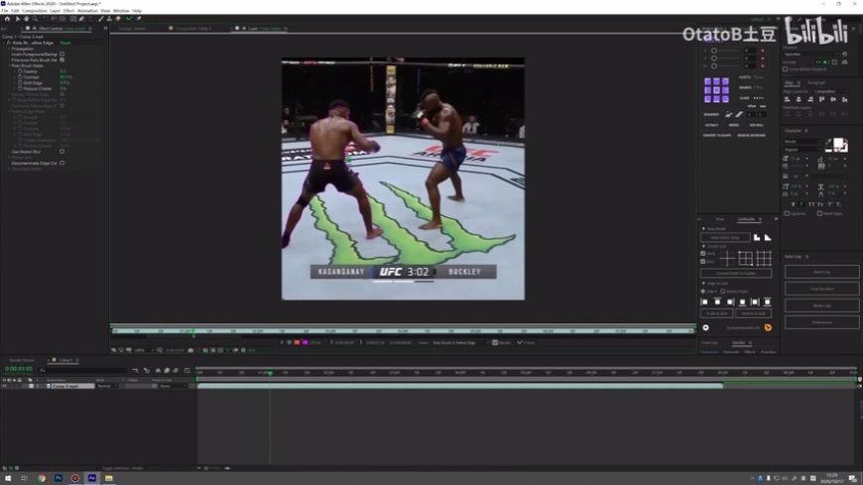Collapse the Propagation group
The height and width of the screenshot is (485, 863).
point(9,49)
